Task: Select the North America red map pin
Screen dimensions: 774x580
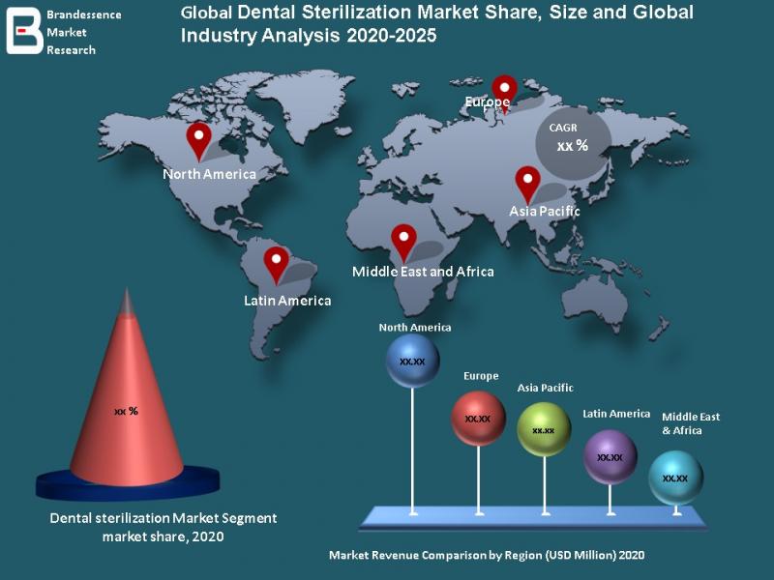Action: click(x=199, y=141)
